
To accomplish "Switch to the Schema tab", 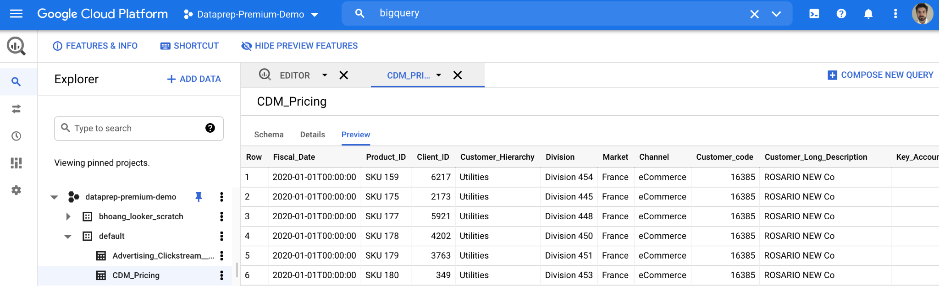I will [x=269, y=135].
